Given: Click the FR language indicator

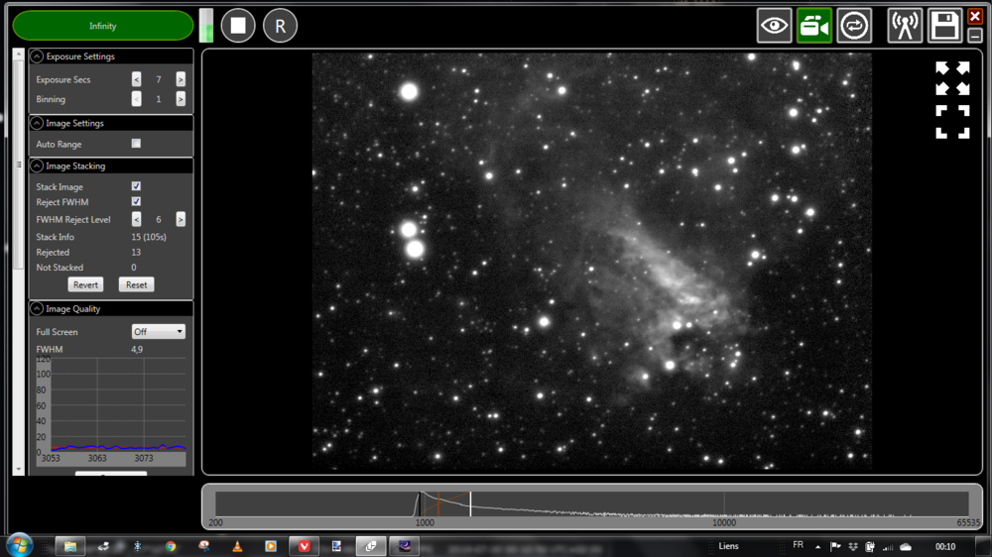Looking at the screenshot, I should pos(798,545).
